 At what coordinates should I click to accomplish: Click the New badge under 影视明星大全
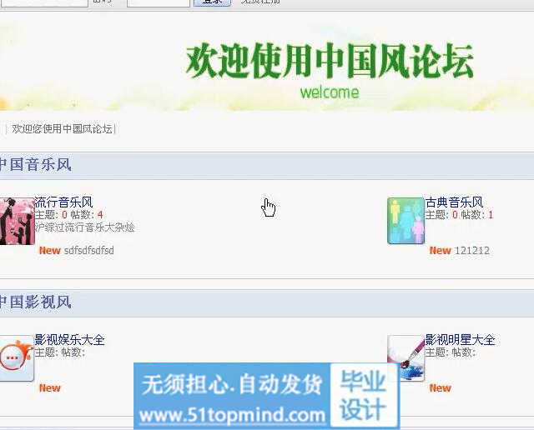pos(440,387)
